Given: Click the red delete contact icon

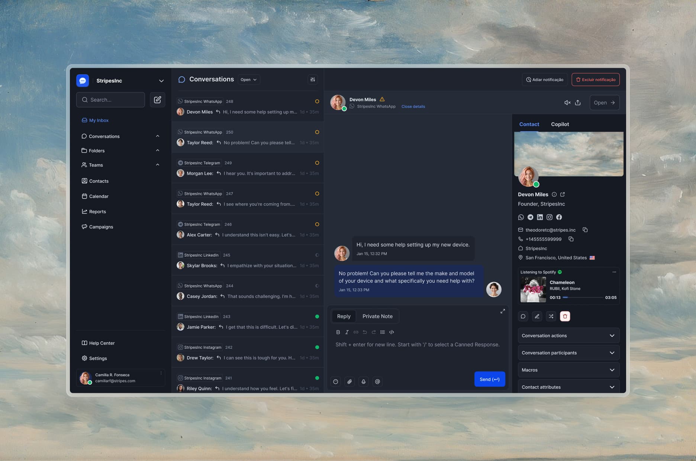Looking at the screenshot, I should 565,316.
